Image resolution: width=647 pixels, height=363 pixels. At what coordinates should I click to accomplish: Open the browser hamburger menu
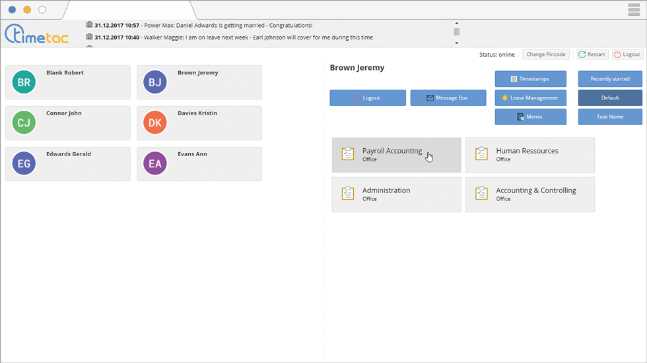pos(634,10)
